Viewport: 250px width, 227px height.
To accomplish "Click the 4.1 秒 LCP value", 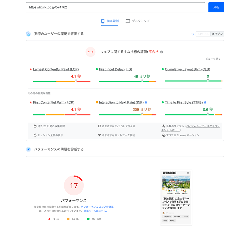I will click(x=76, y=76).
